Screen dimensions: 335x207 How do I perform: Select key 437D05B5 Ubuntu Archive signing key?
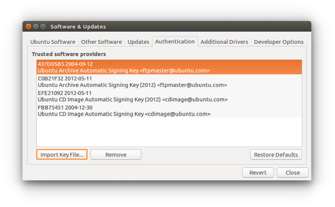click(x=169, y=67)
